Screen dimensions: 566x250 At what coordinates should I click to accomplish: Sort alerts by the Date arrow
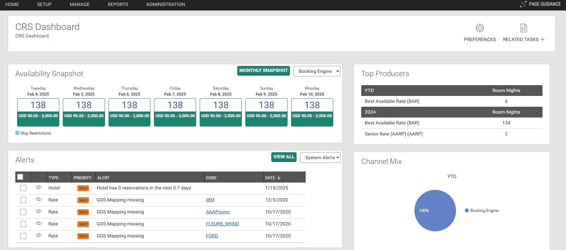pyautogui.click(x=279, y=178)
